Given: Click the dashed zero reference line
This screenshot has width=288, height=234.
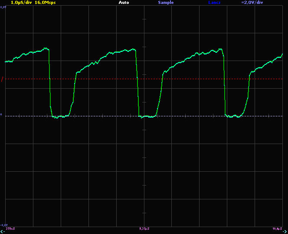Looking at the screenshot, I should tap(108, 115).
